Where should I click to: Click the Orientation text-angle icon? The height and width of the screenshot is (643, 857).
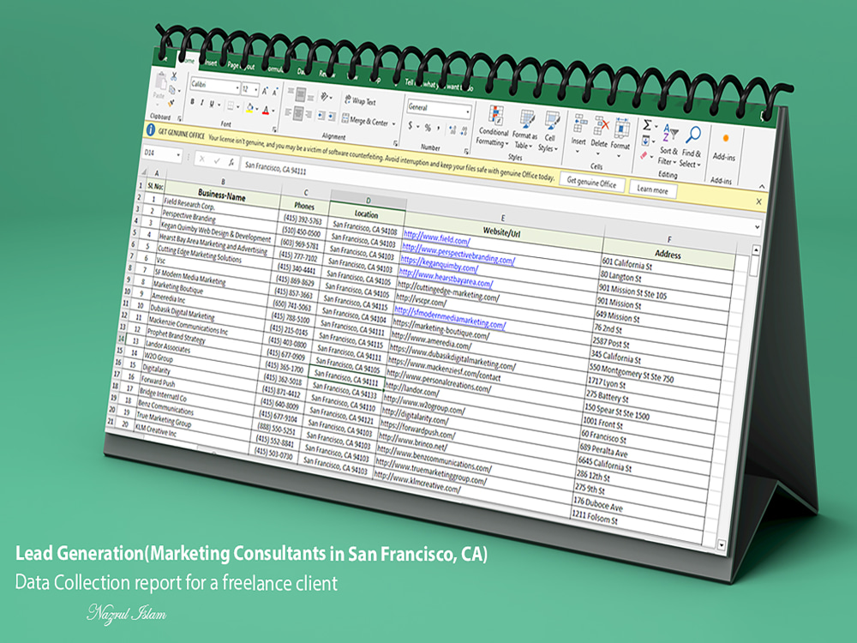click(326, 97)
